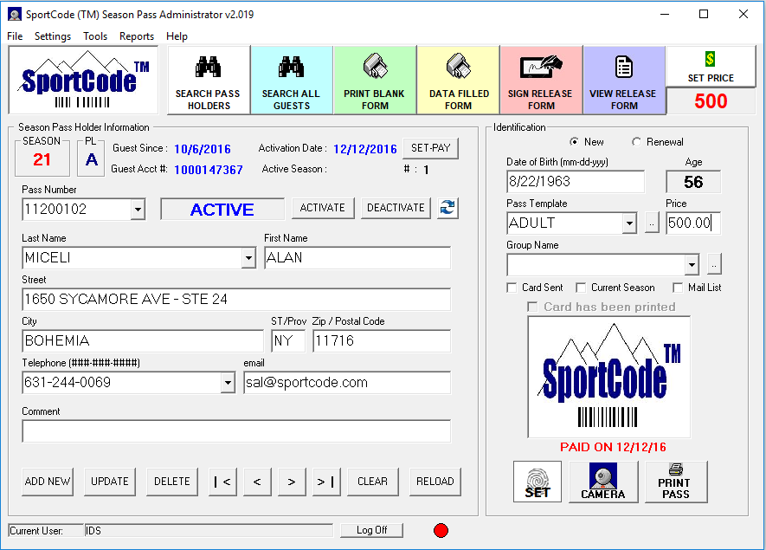Click the Date of Birth field
Viewport: 766px width, 550px height.
(576, 181)
